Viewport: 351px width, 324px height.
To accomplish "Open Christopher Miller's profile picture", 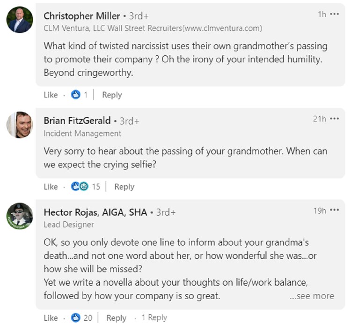I will tap(20, 20).
